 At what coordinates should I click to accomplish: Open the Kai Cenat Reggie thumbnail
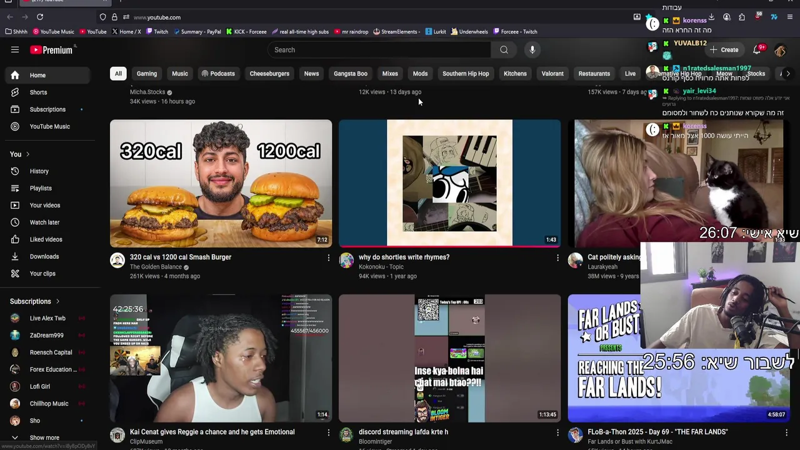pyautogui.click(x=221, y=358)
